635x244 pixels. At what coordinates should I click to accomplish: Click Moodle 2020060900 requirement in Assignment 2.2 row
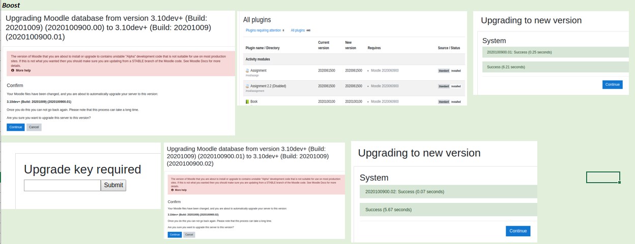385,86
